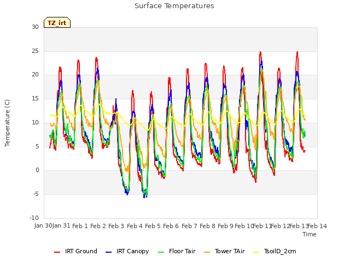
Task: Toggle the Tower TAir legend entry
Action: (x=224, y=251)
